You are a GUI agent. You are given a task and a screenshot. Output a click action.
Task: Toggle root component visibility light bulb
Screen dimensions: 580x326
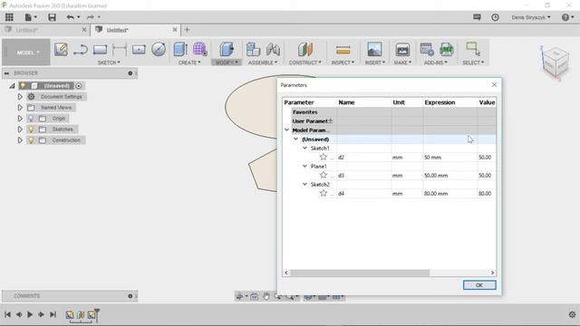[x=23, y=86]
